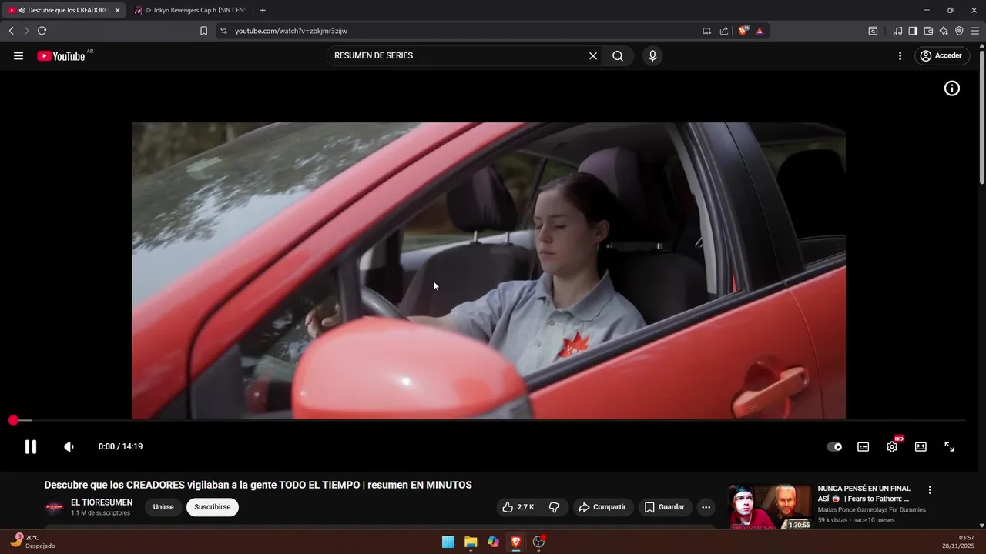Click the EL TIORESUMEN channel avatar
Viewport: 986px width, 554px height.
click(54, 507)
